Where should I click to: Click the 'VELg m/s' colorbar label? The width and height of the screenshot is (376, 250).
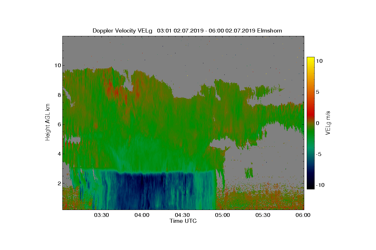[x=328, y=122]
